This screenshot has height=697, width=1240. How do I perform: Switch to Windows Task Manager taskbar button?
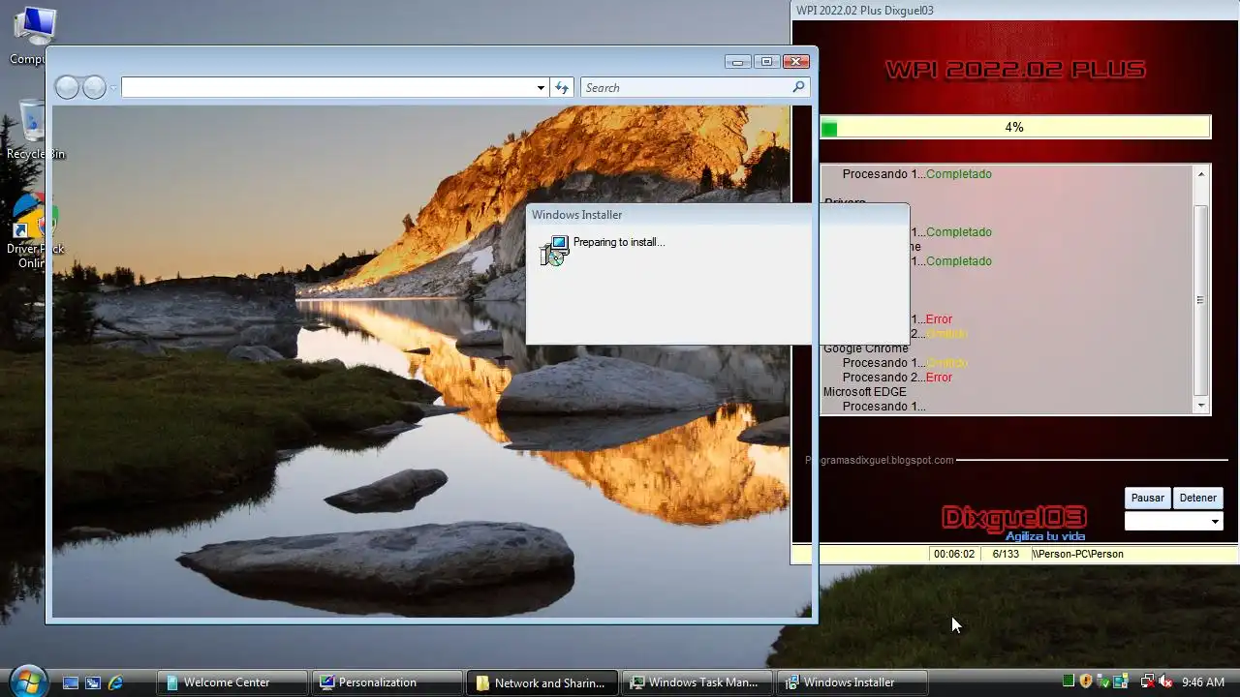click(697, 682)
